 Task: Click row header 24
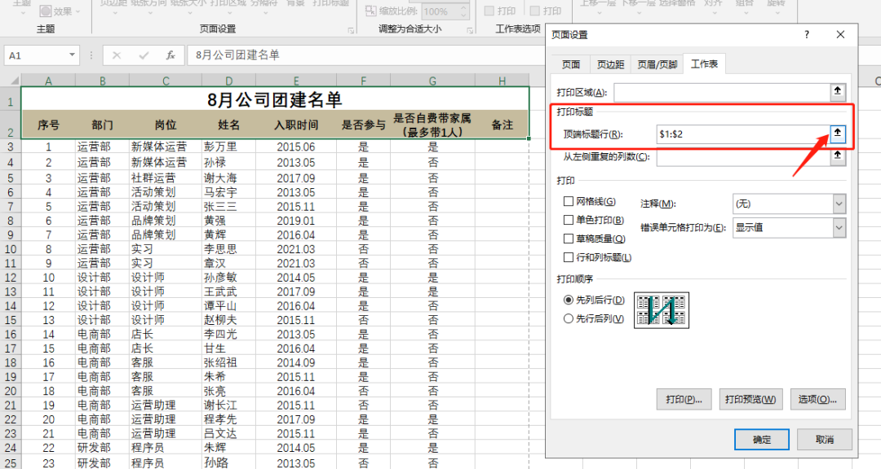pyautogui.click(x=11, y=448)
